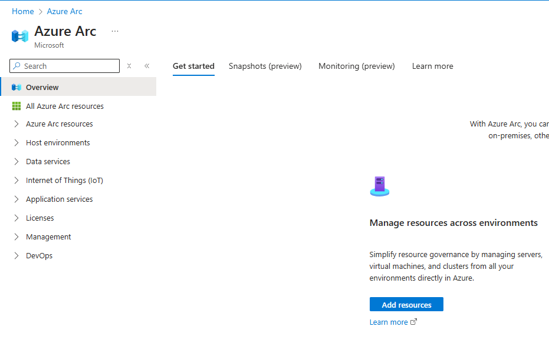The width and height of the screenshot is (549, 343).
Task: Expand Host environments section
Action: coord(16,143)
